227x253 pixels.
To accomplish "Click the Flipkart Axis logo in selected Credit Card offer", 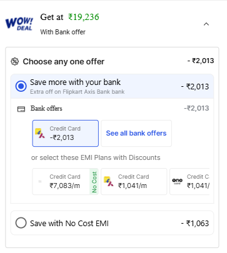I will pos(40,134).
